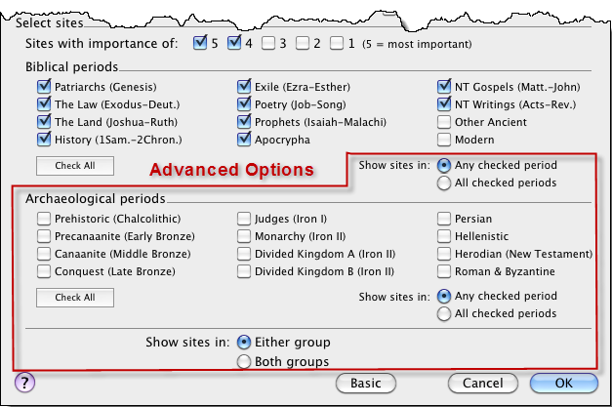Image resolution: width=612 pixels, height=407 pixels.
Task: Enable importance level 3 checkbox
Action: pyautogui.click(x=269, y=42)
